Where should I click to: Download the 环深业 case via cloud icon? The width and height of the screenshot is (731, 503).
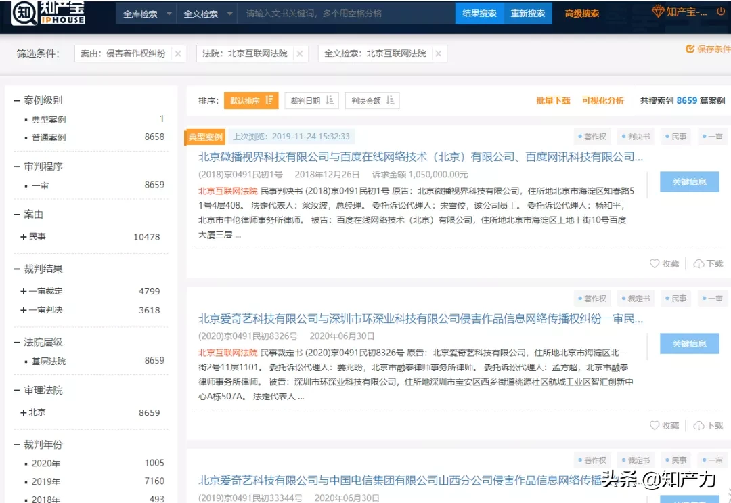click(699, 426)
